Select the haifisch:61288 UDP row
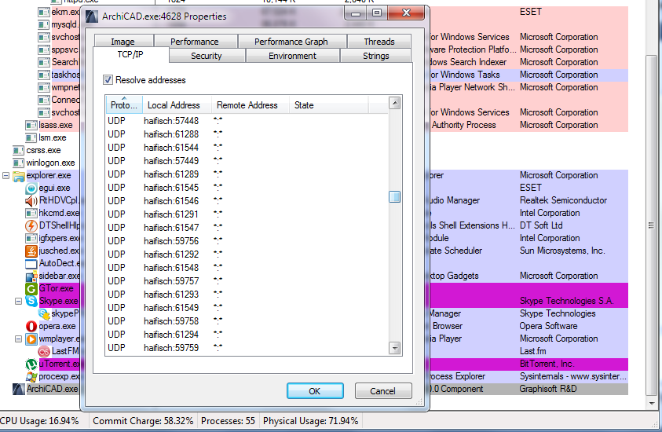The width and height of the screenshot is (662, 432). tap(247, 134)
